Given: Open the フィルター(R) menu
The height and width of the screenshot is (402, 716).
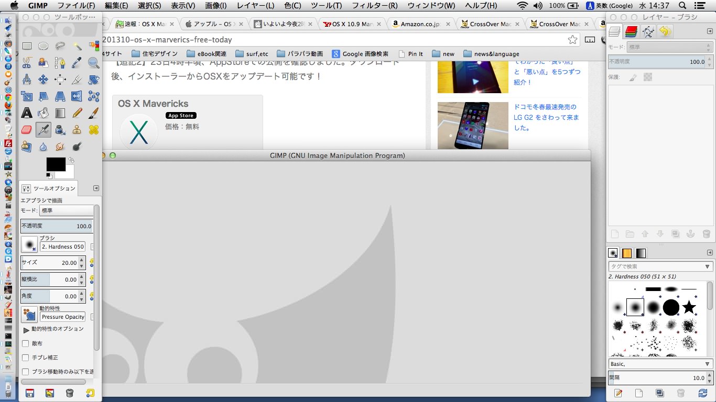Looking at the screenshot, I should 374,5.
